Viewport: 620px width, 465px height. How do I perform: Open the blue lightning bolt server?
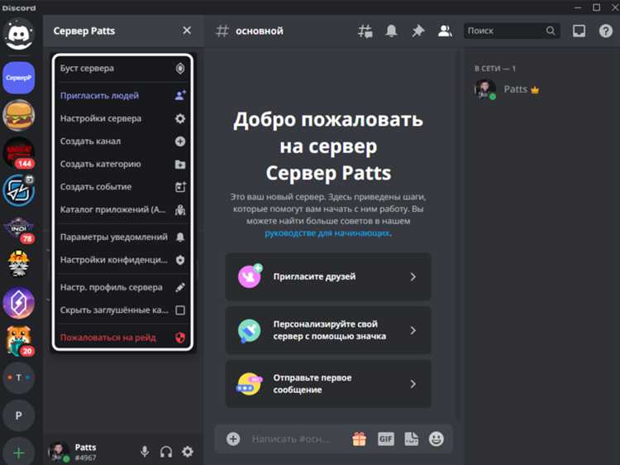18,190
